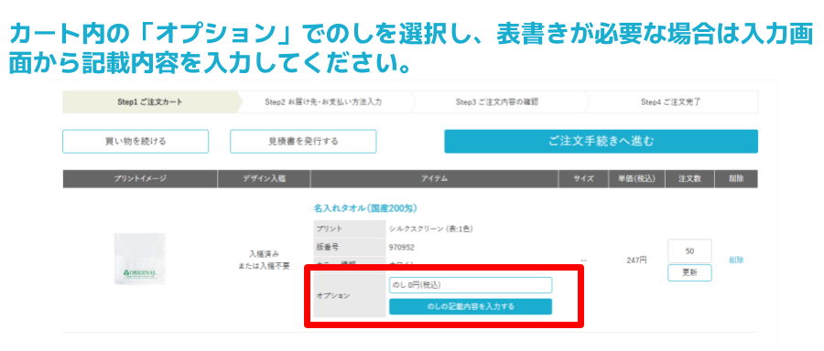The height and width of the screenshot is (351, 824).
Task: Click the 247円 unit price
Action: pos(636,261)
